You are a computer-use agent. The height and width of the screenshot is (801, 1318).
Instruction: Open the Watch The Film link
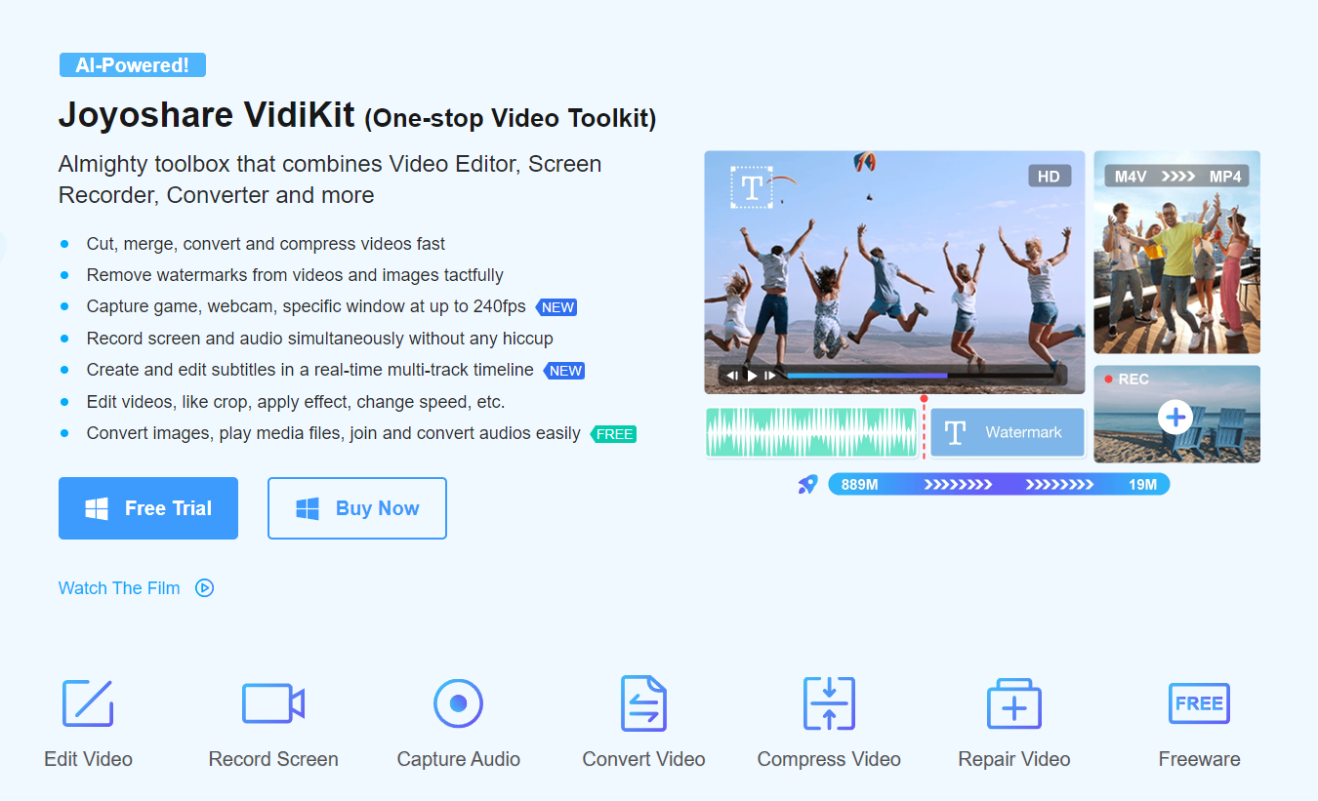[x=119, y=588]
